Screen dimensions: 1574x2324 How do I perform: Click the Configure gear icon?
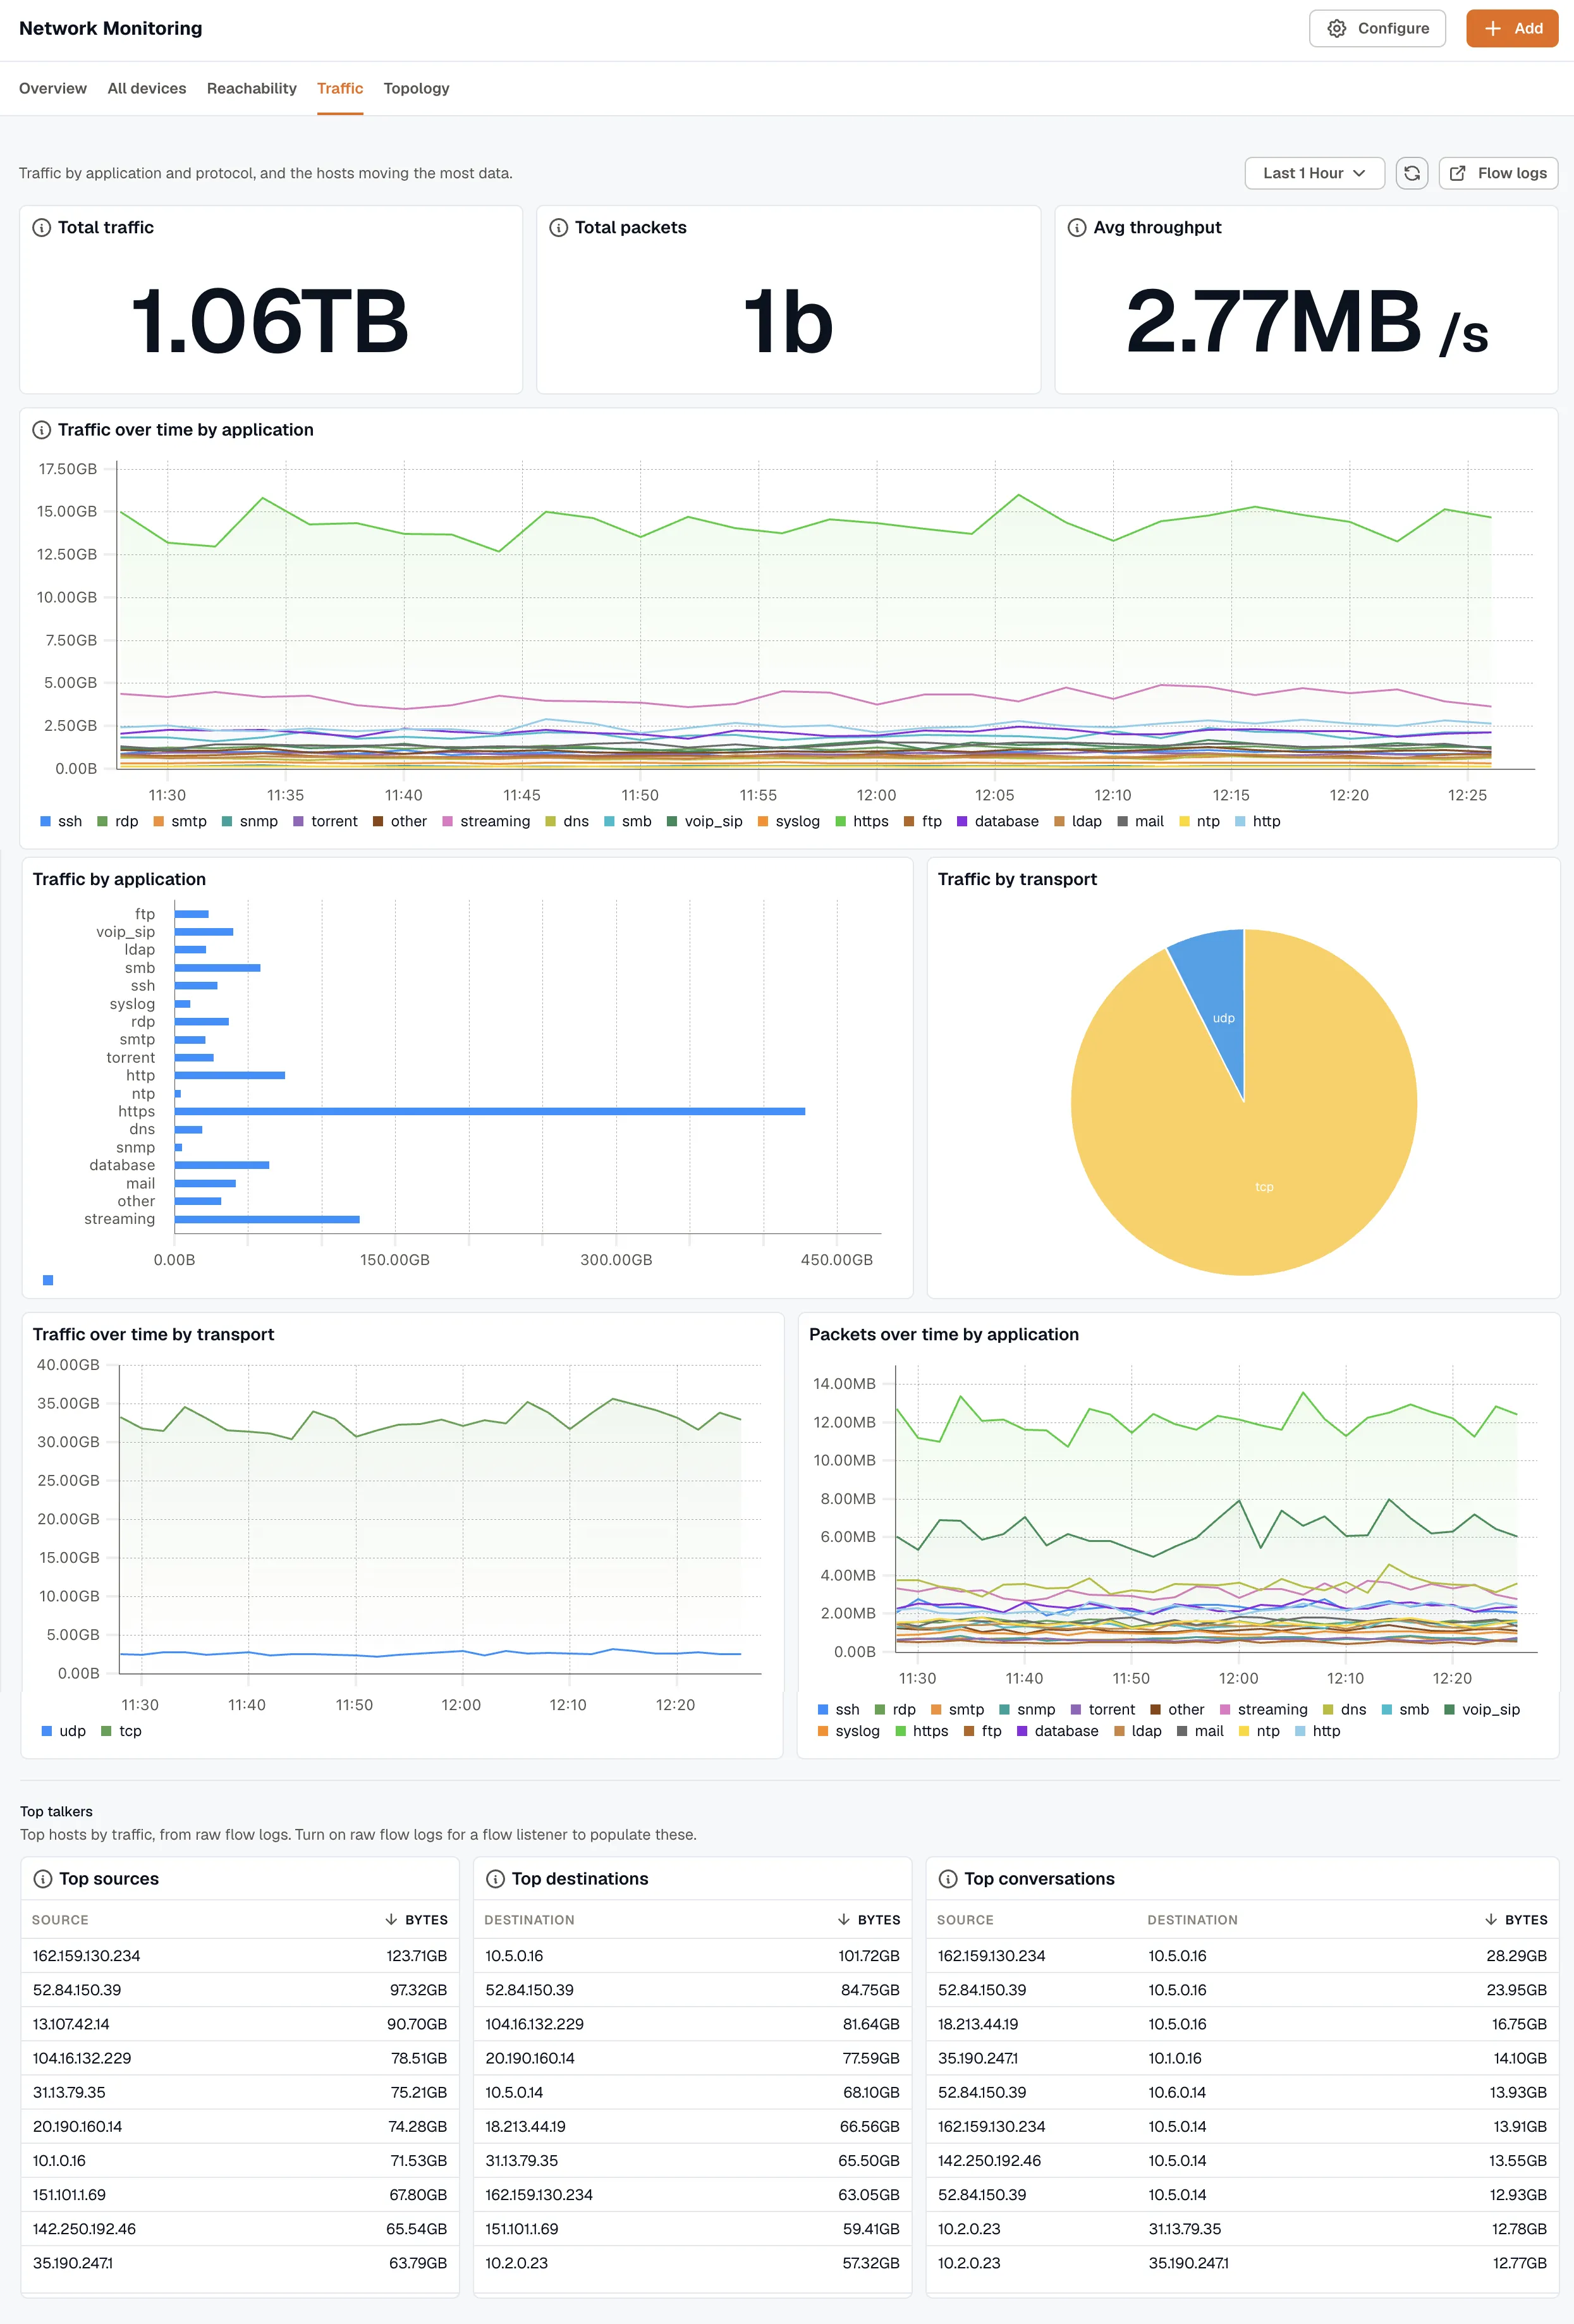coord(1336,29)
